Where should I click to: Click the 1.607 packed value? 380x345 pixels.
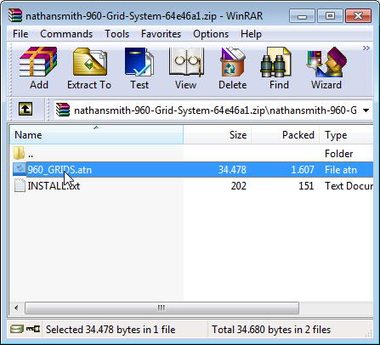[303, 170]
